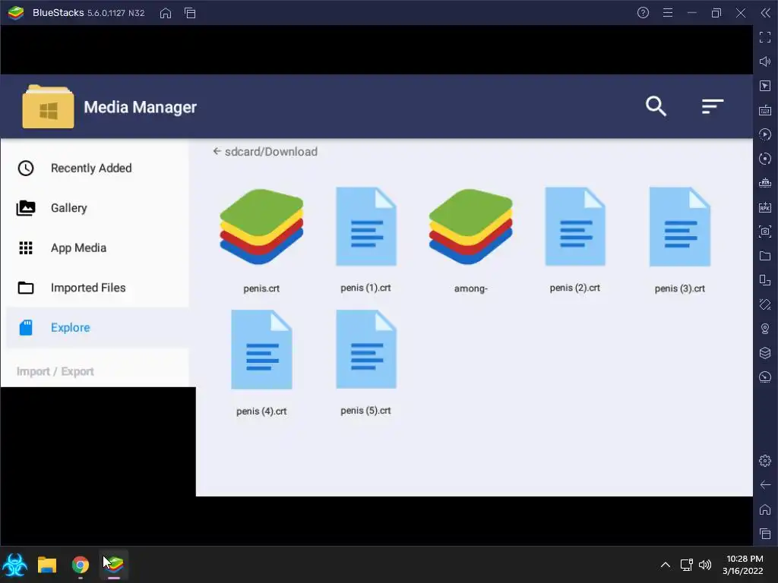Select the penis (3).crt document icon
The image size is (778, 583).
point(680,226)
